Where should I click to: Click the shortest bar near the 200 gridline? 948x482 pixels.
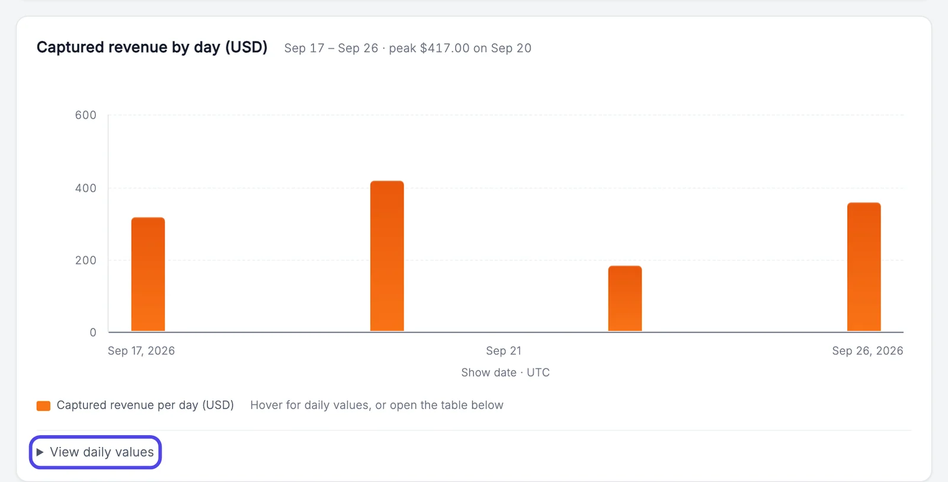[625, 299]
